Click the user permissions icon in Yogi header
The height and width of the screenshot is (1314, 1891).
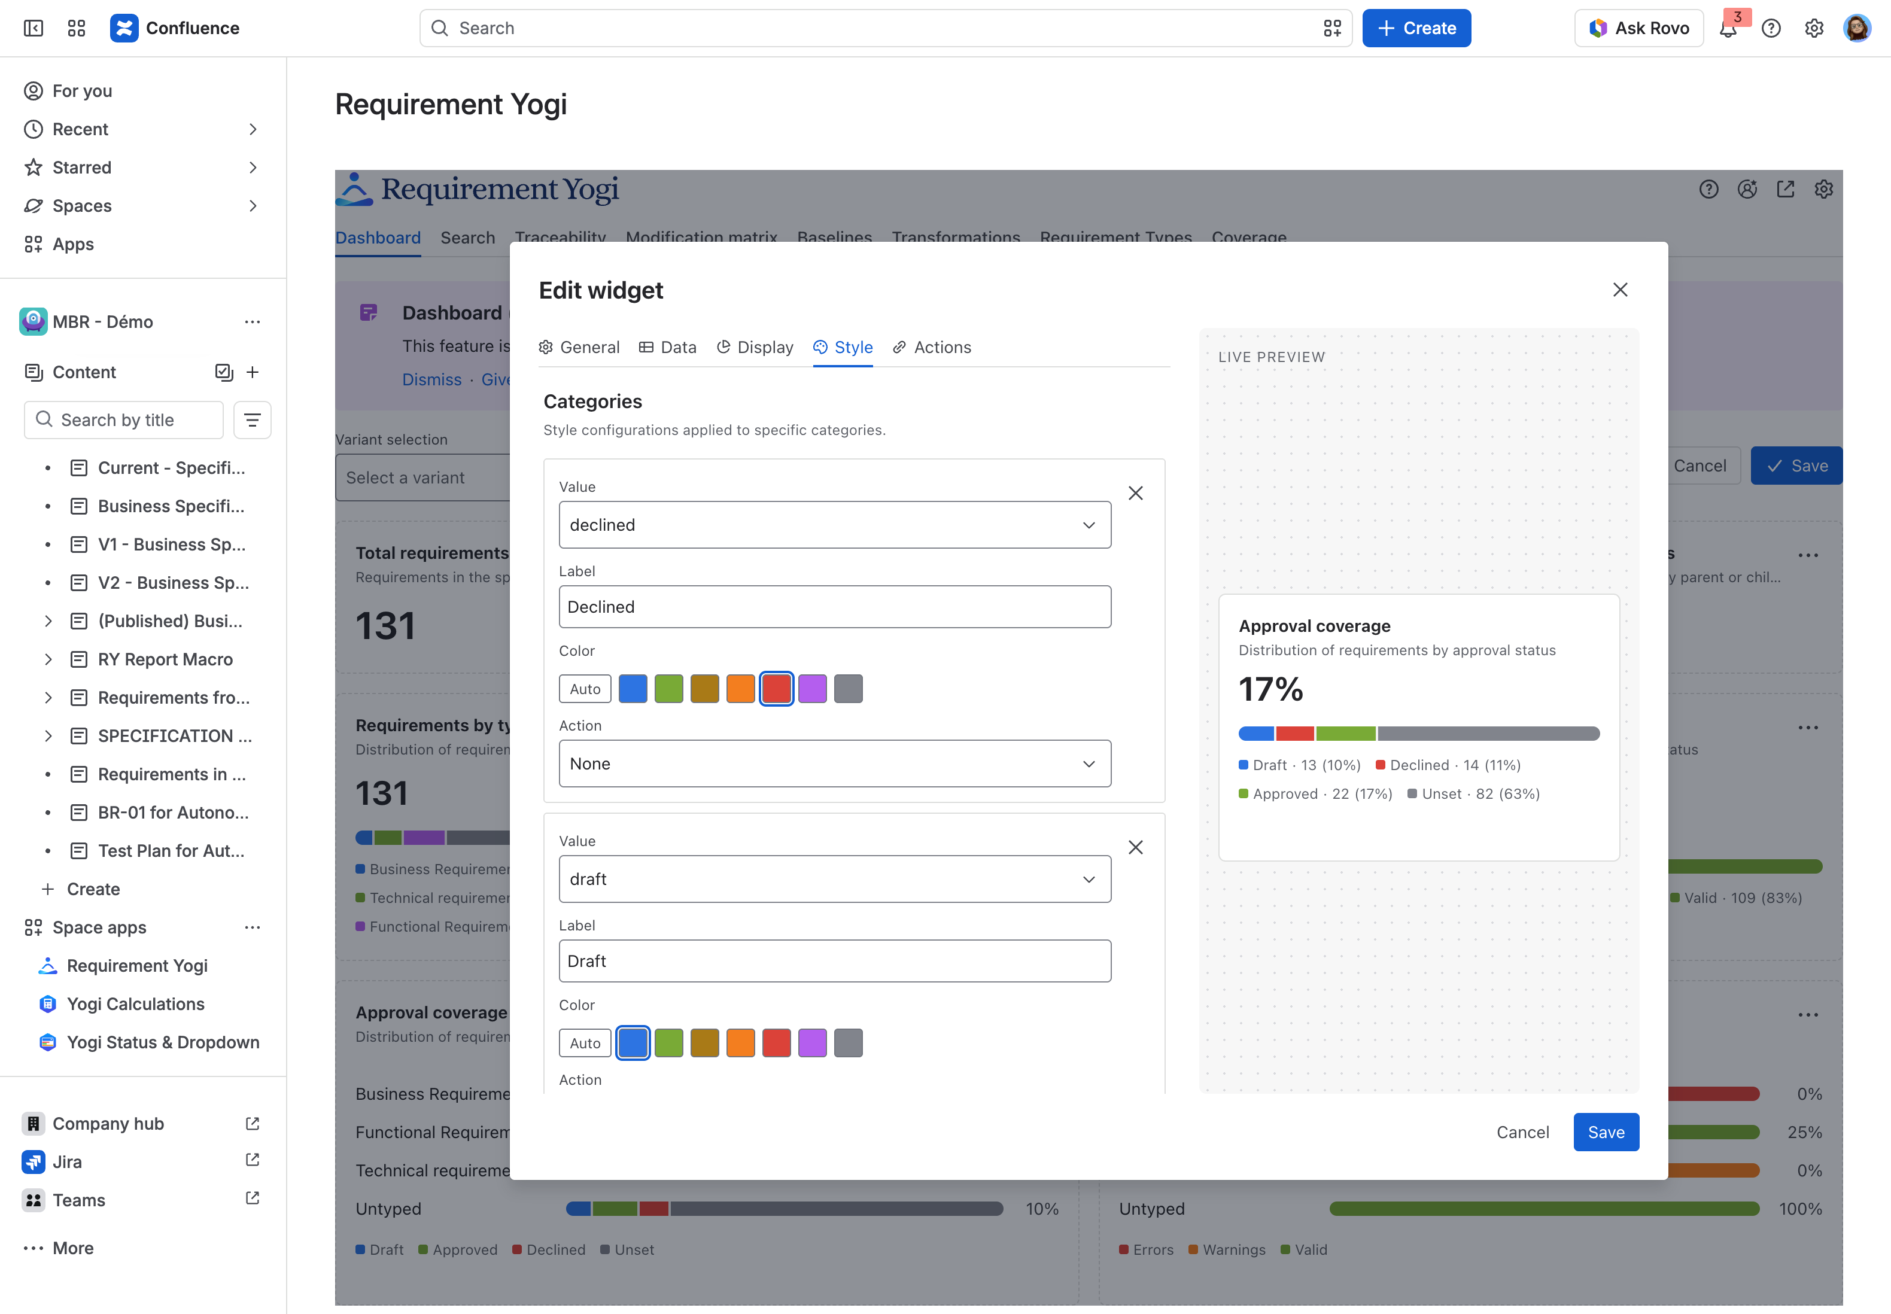pyautogui.click(x=1747, y=189)
